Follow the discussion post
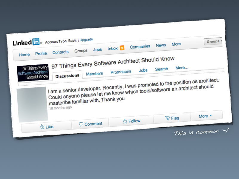 click(131, 121)
